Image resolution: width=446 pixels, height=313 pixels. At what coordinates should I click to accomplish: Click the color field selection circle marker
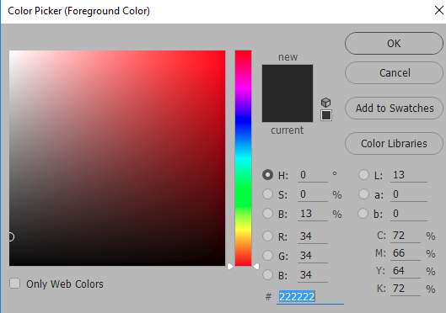[10, 237]
